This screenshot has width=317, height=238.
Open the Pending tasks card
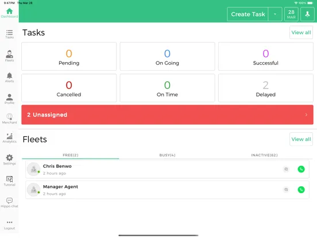(x=69, y=56)
